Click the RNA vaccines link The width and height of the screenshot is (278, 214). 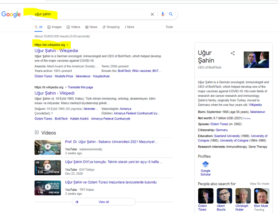pyautogui.click(x=142, y=71)
